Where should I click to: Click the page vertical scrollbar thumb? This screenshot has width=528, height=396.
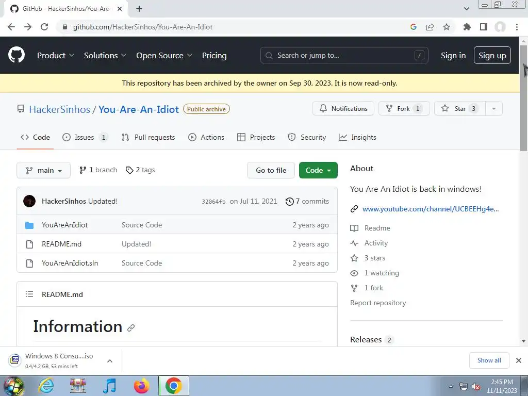[523, 97]
